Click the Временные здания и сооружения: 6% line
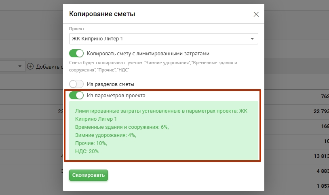Viewport: 329px width, 195px height. (122, 127)
